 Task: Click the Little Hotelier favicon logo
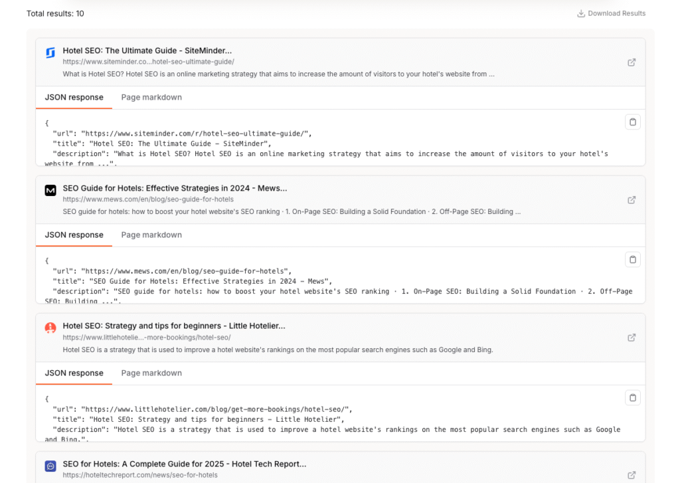coord(50,328)
